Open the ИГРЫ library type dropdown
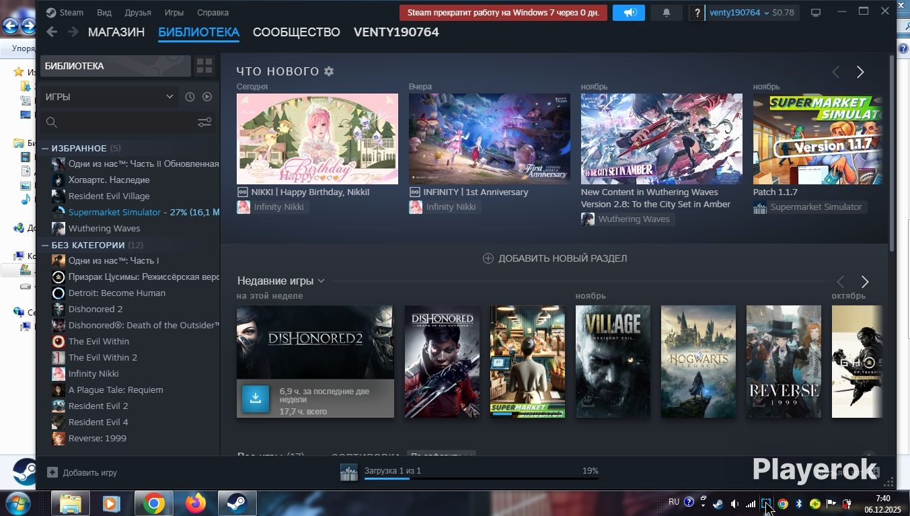The width and height of the screenshot is (910, 516). click(110, 97)
